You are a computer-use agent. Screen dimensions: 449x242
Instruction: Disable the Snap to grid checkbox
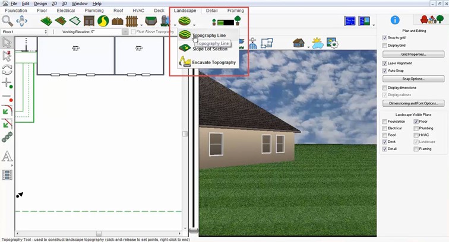point(385,38)
